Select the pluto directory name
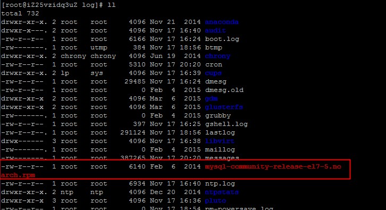The width and height of the screenshot is (386, 210). (x=215, y=201)
